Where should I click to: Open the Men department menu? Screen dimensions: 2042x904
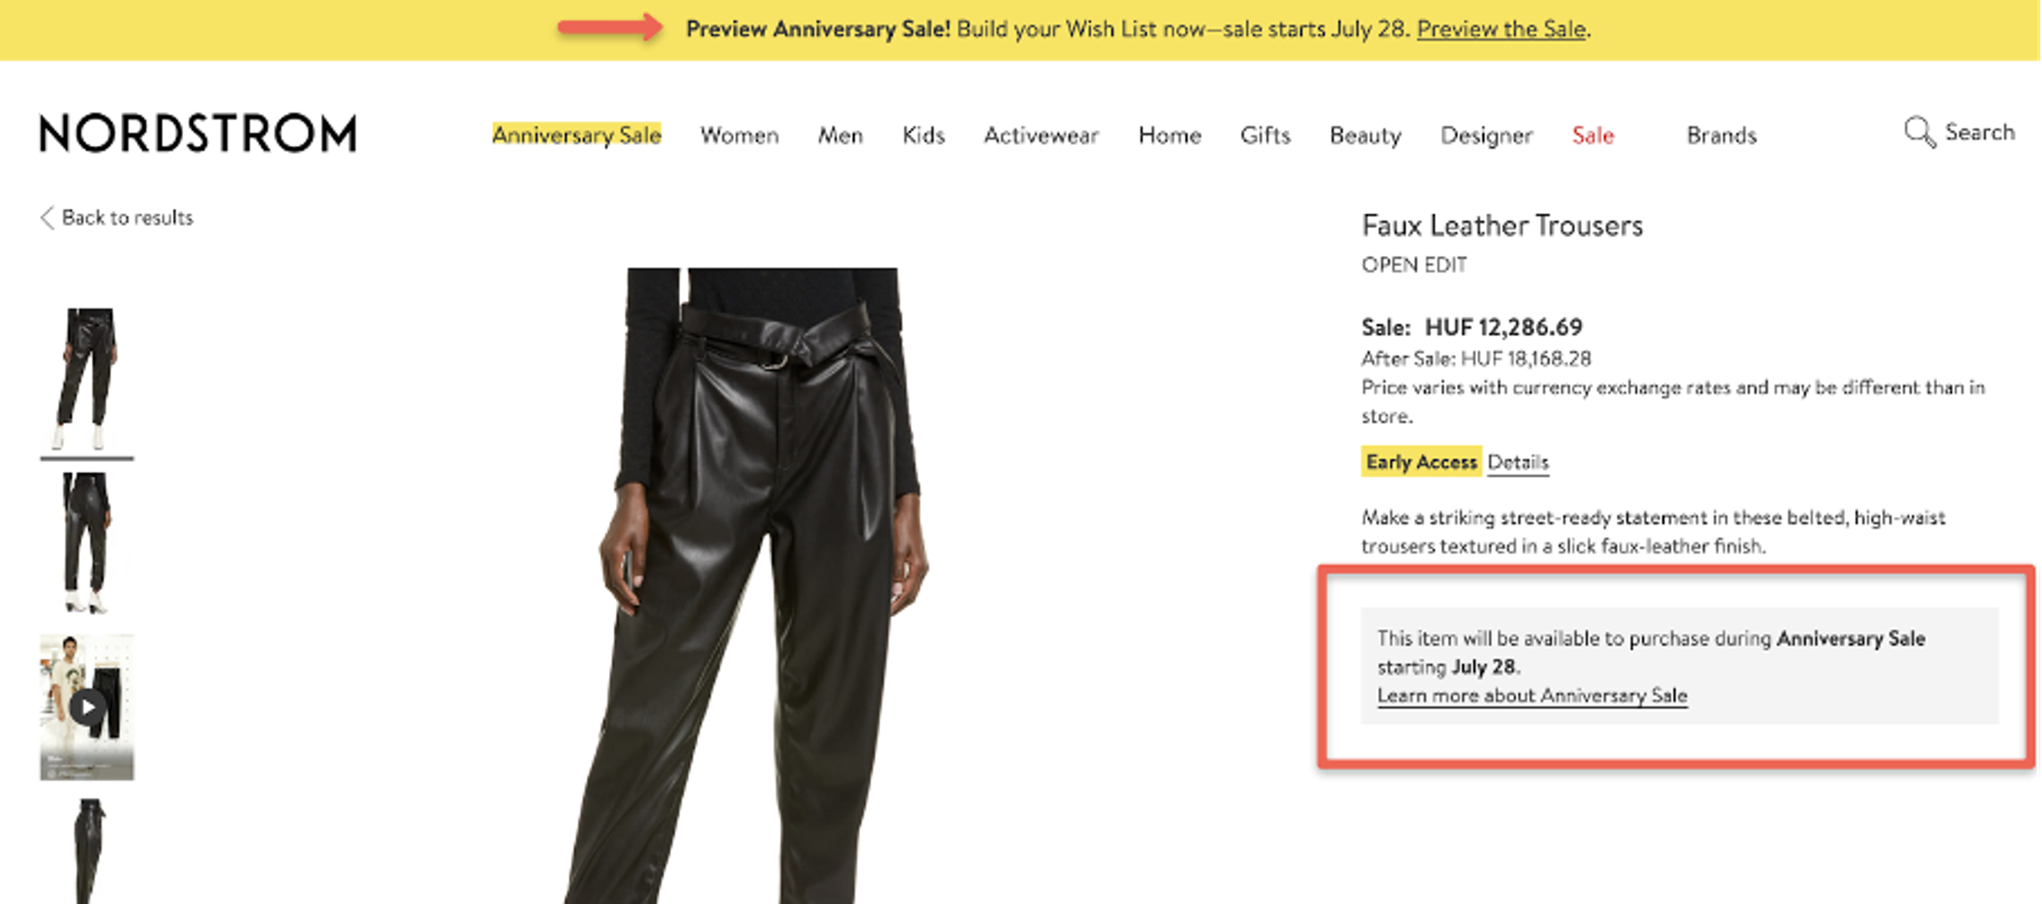(x=840, y=135)
